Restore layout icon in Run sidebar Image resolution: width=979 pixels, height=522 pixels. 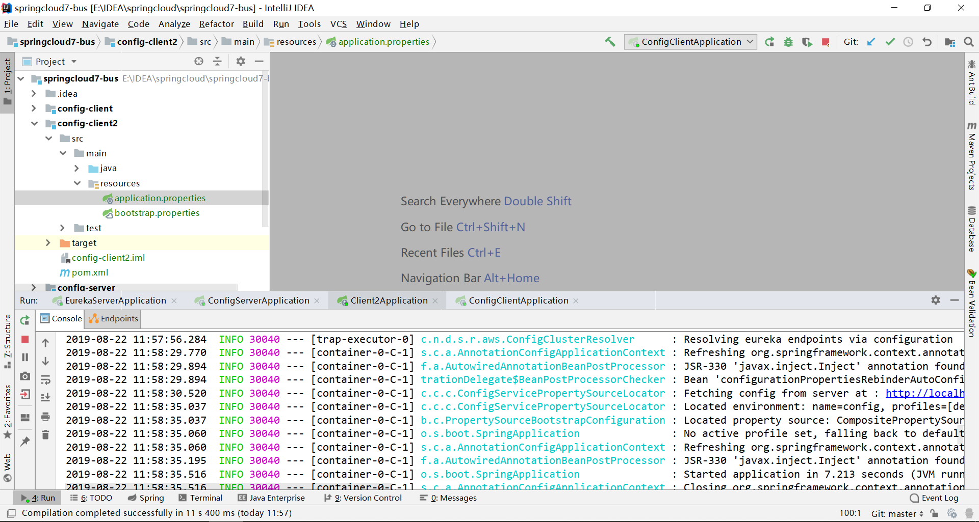click(x=25, y=418)
